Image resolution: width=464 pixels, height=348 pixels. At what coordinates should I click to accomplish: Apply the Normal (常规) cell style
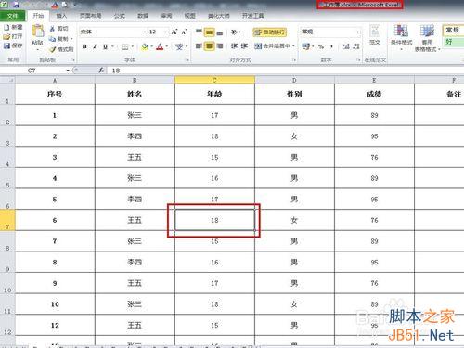(453, 30)
